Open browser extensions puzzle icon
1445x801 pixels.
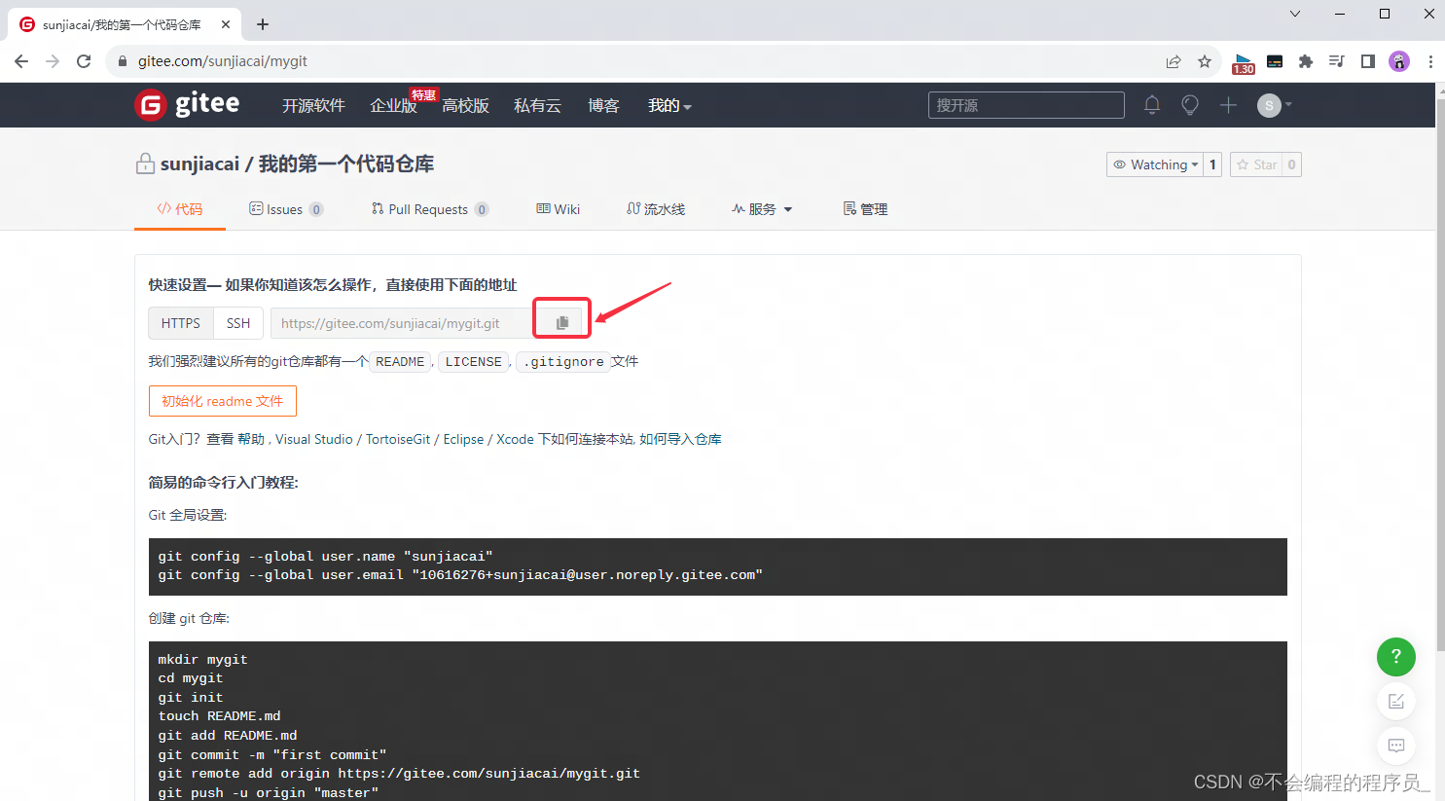click(x=1306, y=61)
